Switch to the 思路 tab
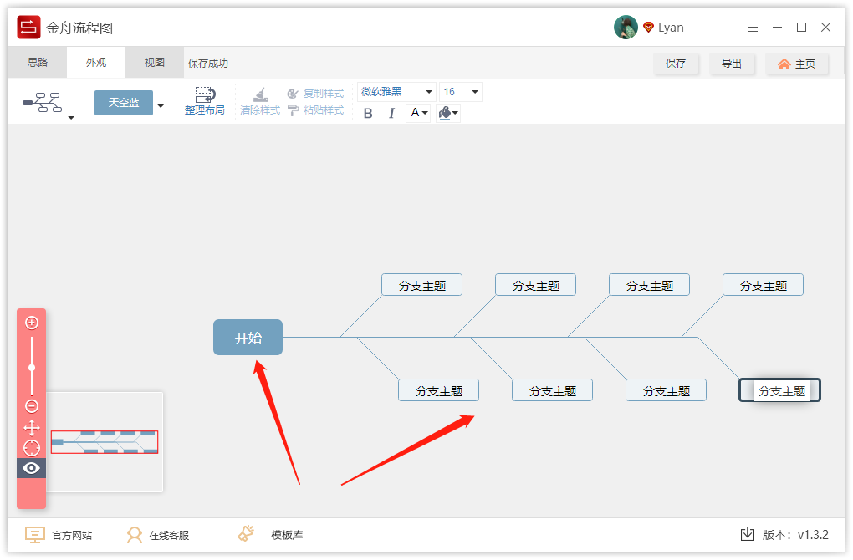Screen dimensions: 853x560 (37, 62)
